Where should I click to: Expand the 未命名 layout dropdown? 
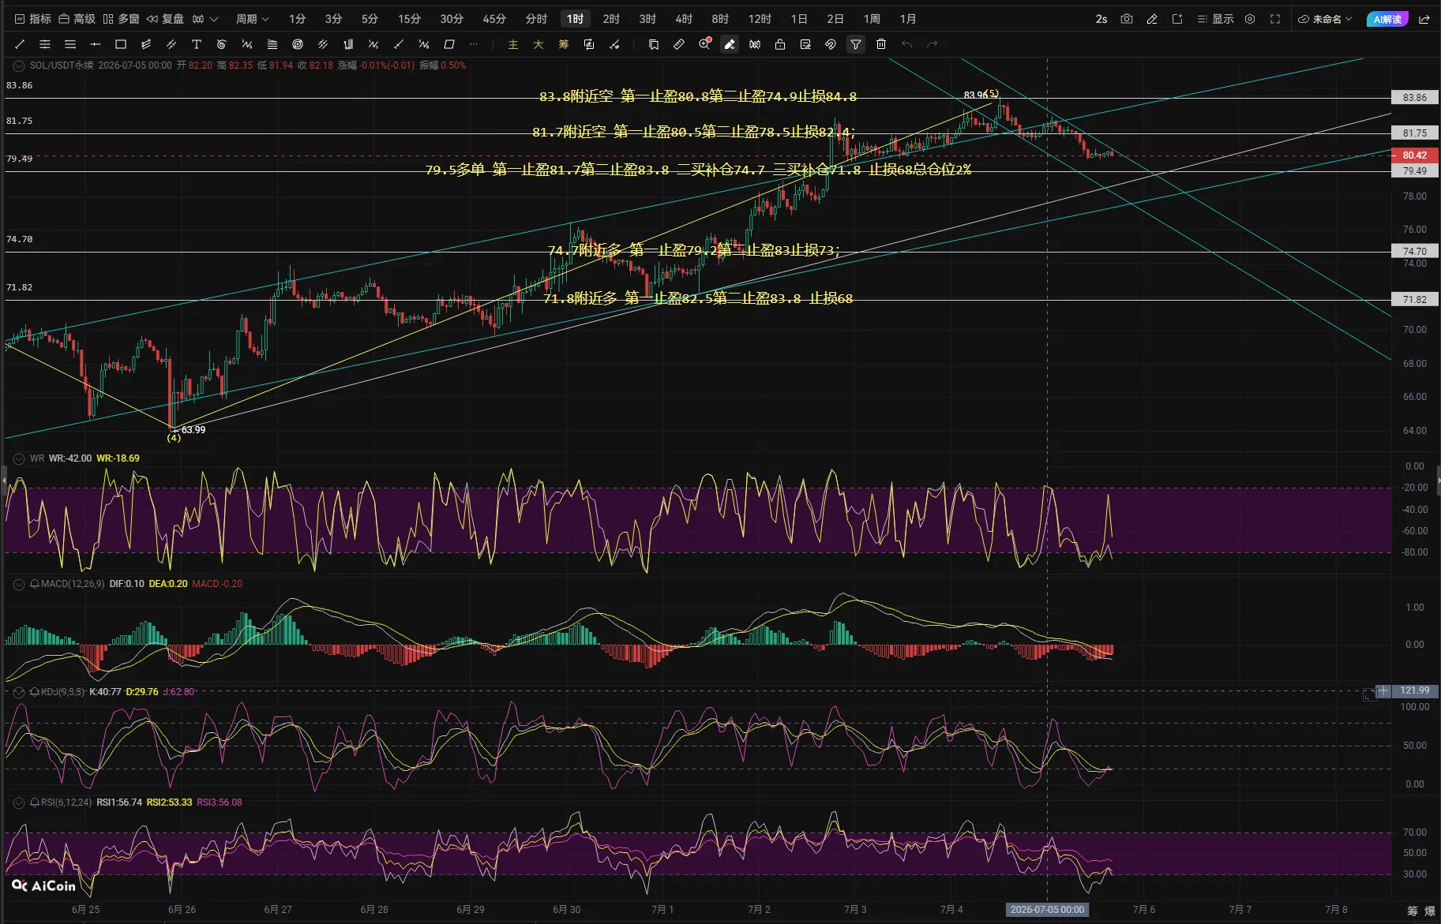pos(1326,19)
